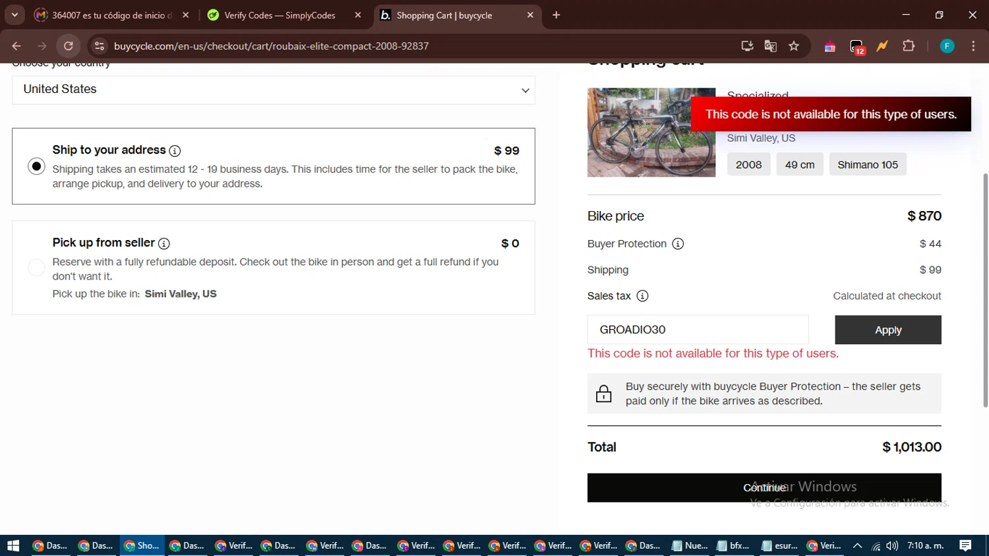Open a new browser tab

[556, 15]
